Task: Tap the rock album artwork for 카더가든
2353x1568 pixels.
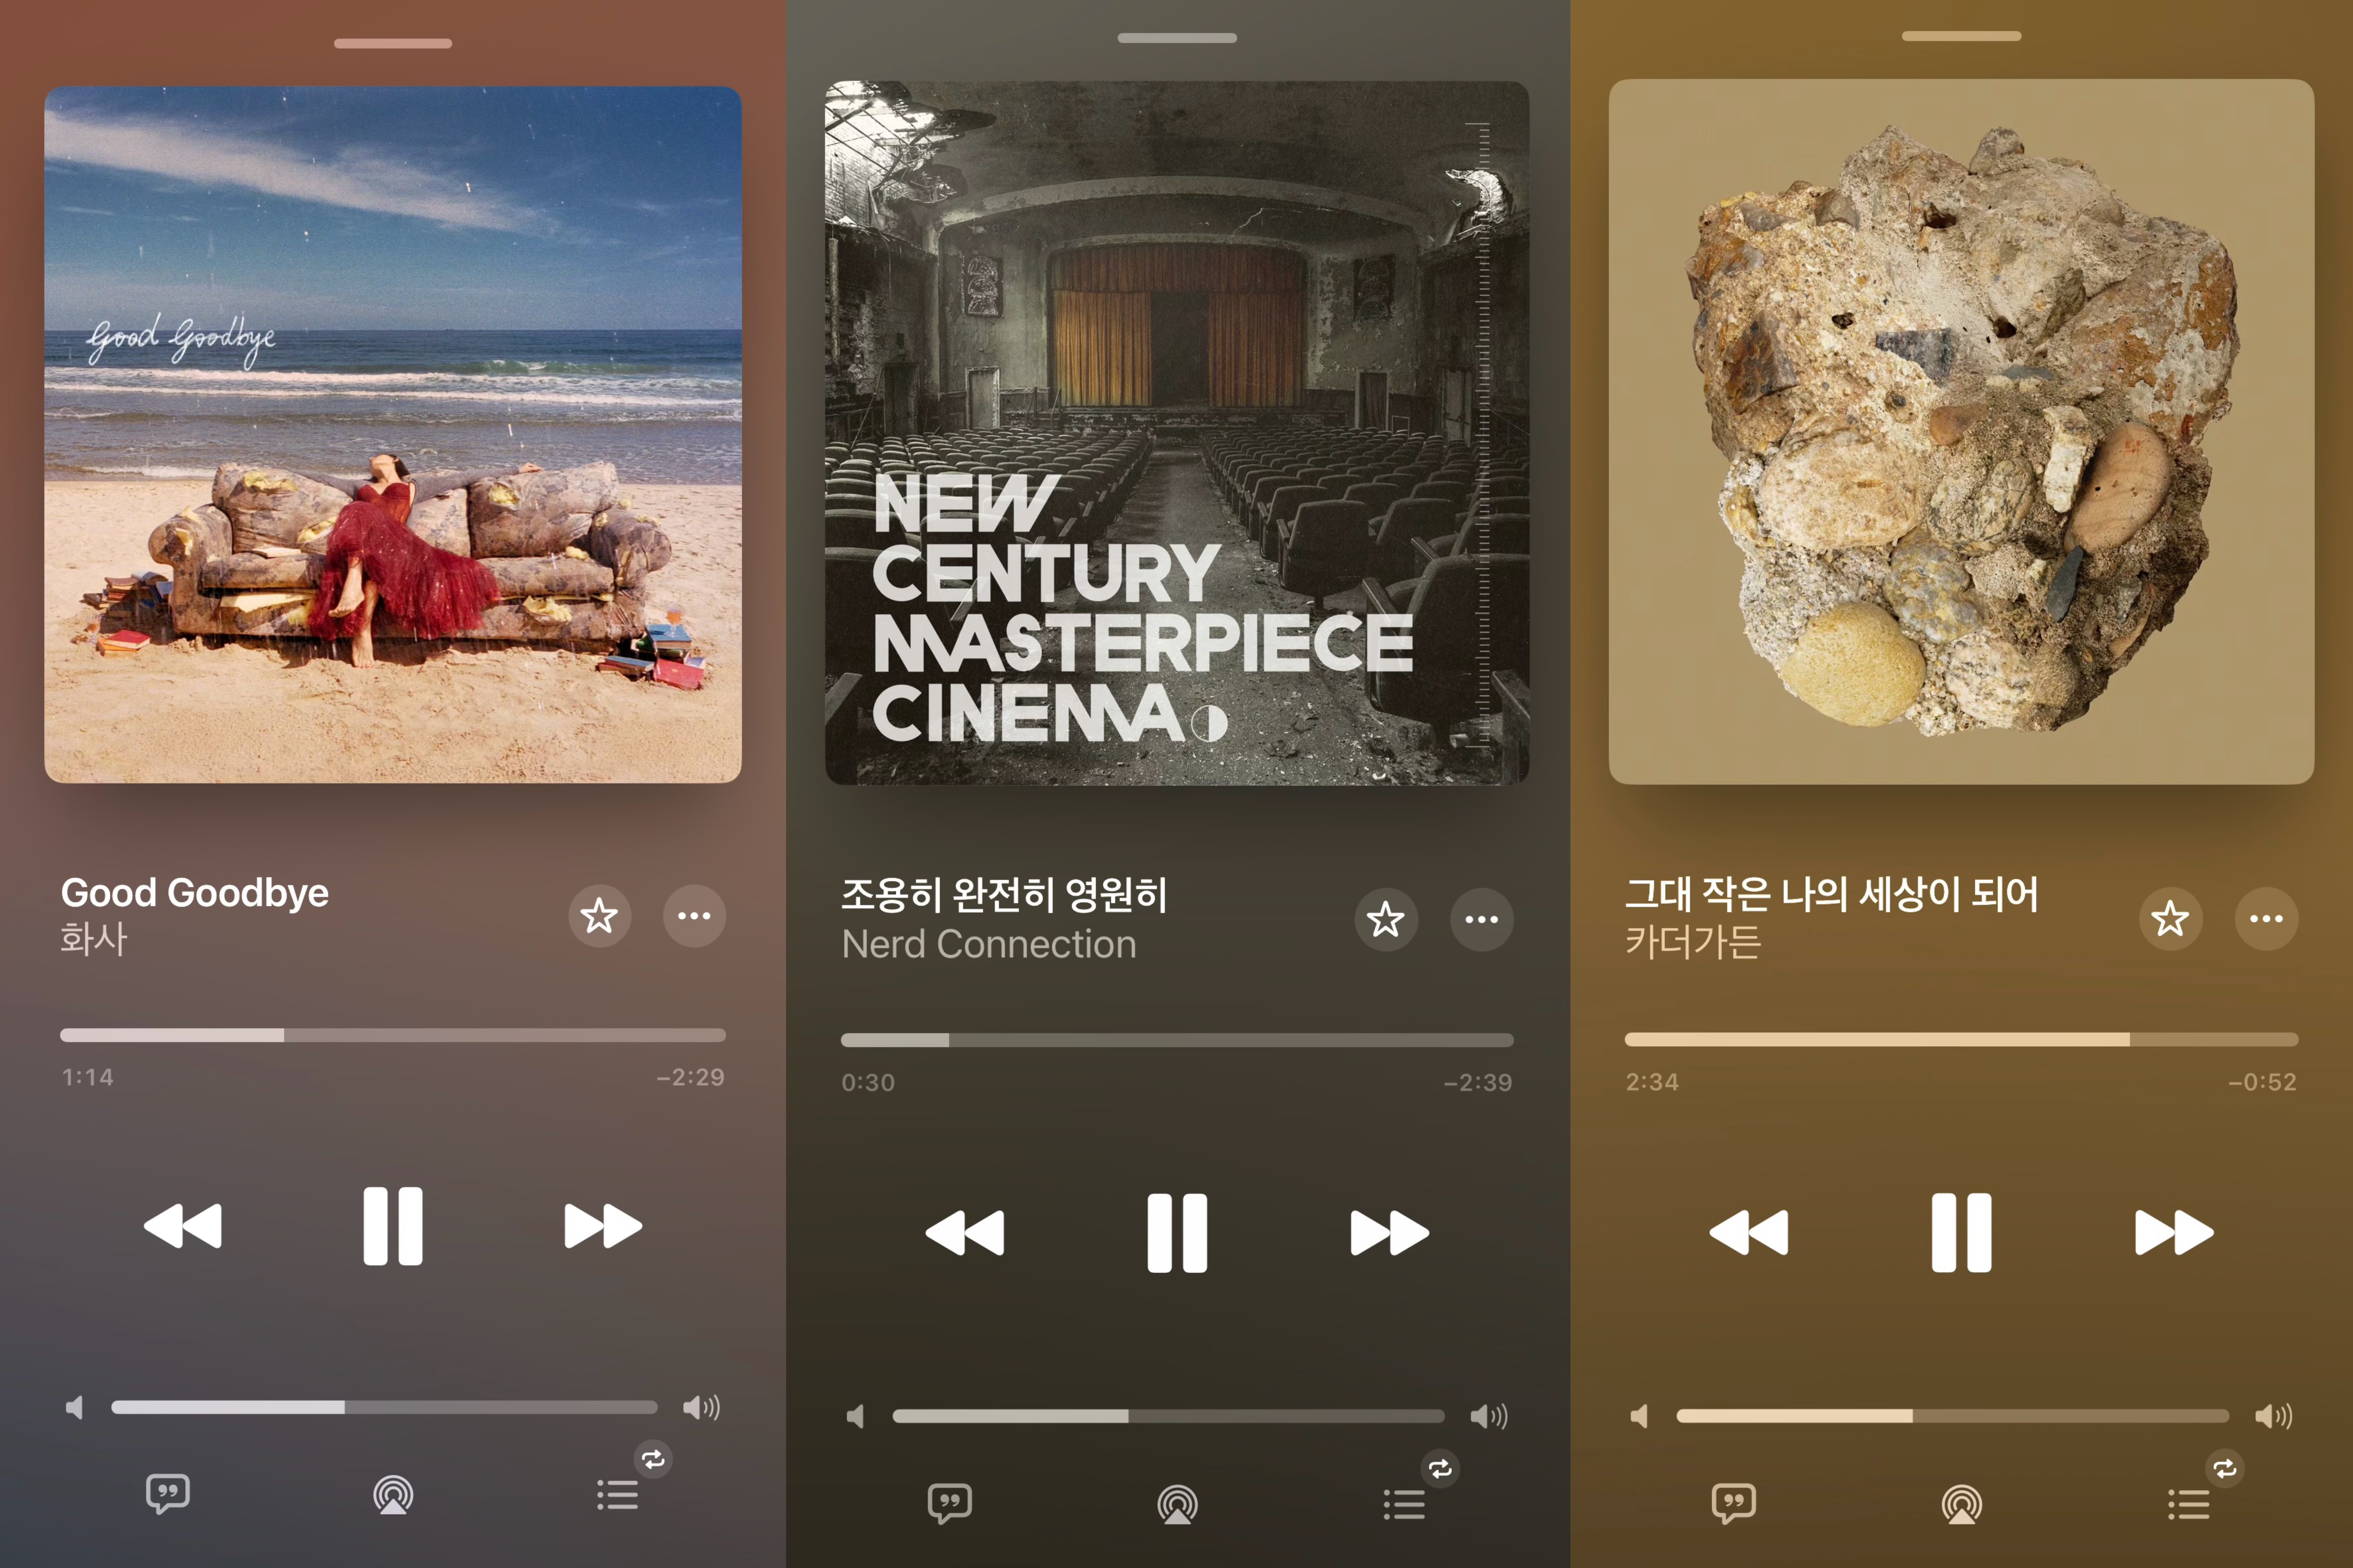Action: pyautogui.click(x=1962, y=432)
